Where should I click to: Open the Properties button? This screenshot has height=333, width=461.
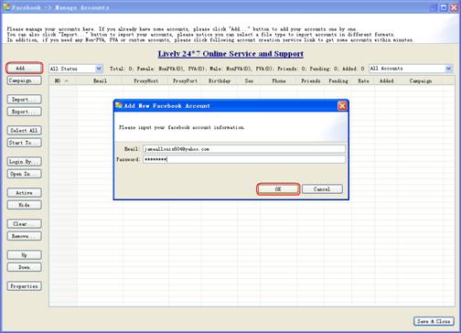[24, 286]
